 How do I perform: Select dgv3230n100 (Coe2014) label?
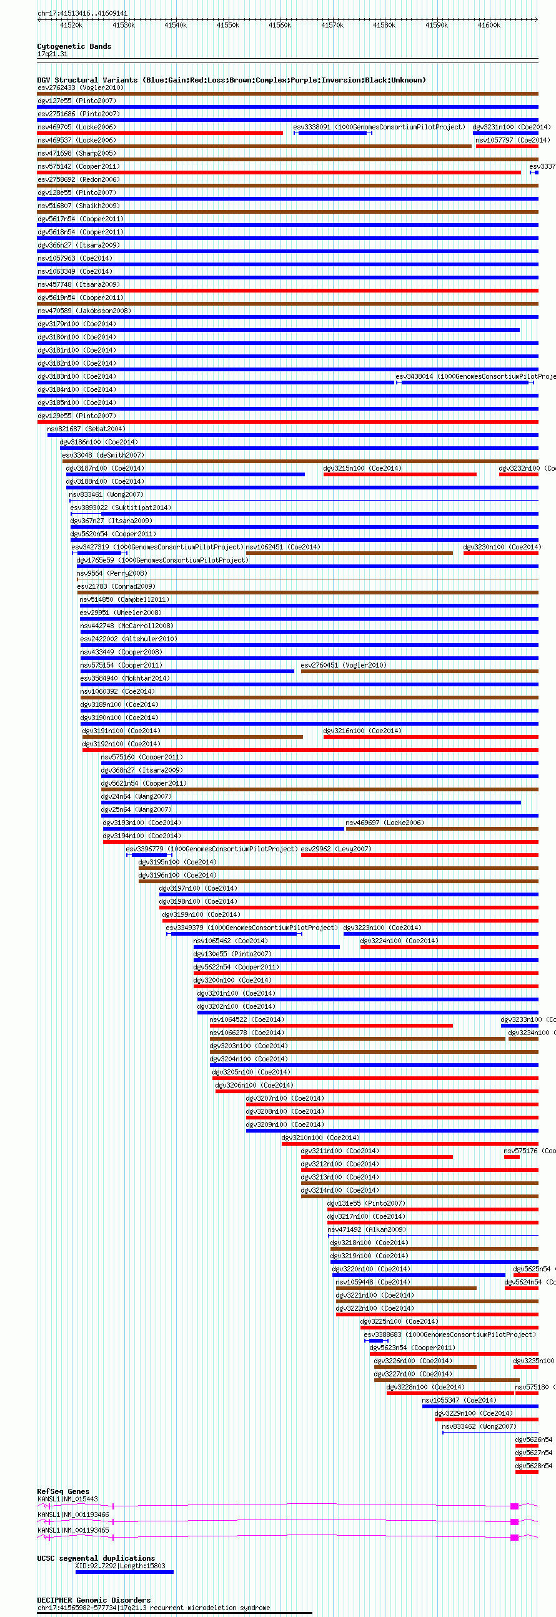tap(502, 548)
